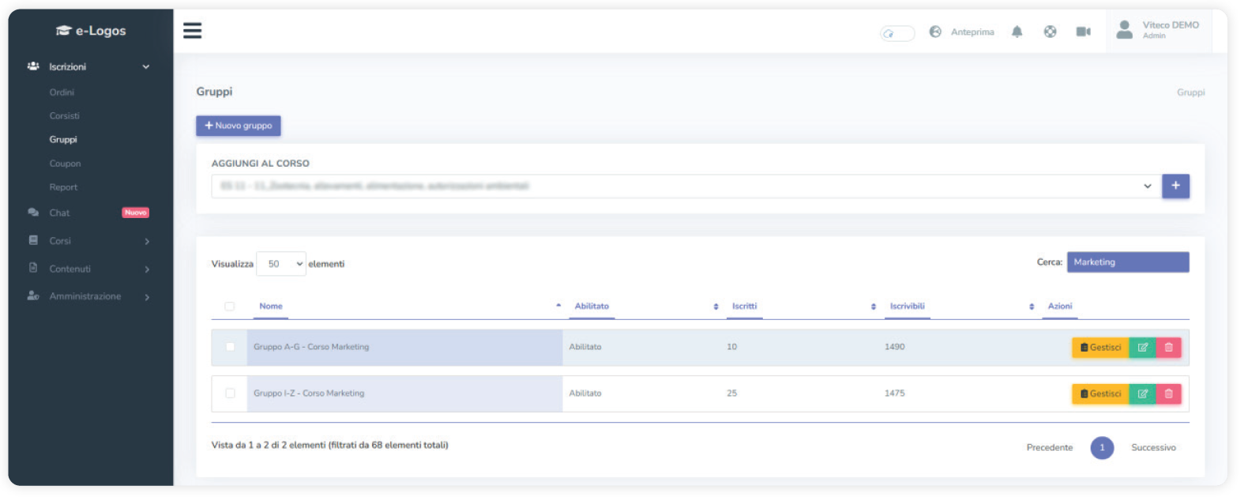Toggle the switch in the top bar

896,33
